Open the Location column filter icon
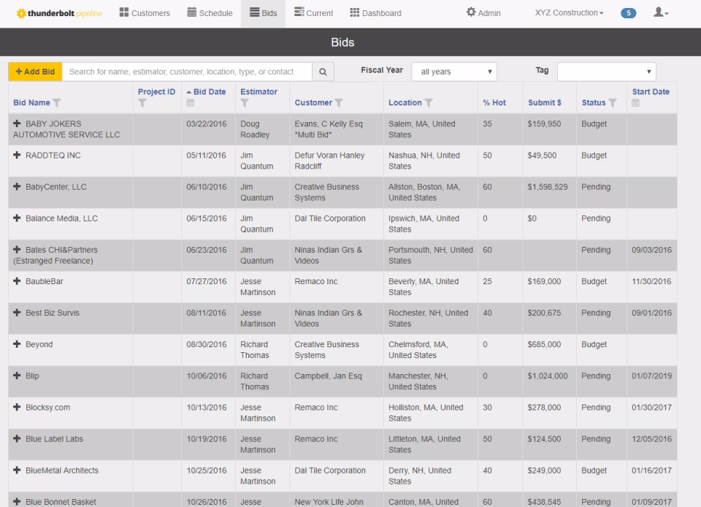This screenshot has height=507, width=701. [x=429, y=103]
